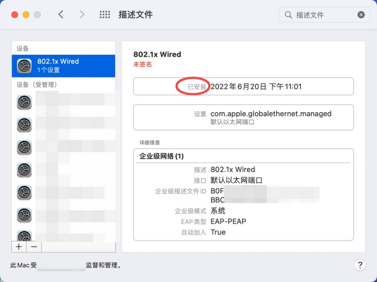The height and width of the screenshot is (282, 377).
Task: Click 企业级网络 (1) section header
Action: [x=162, y=157]
